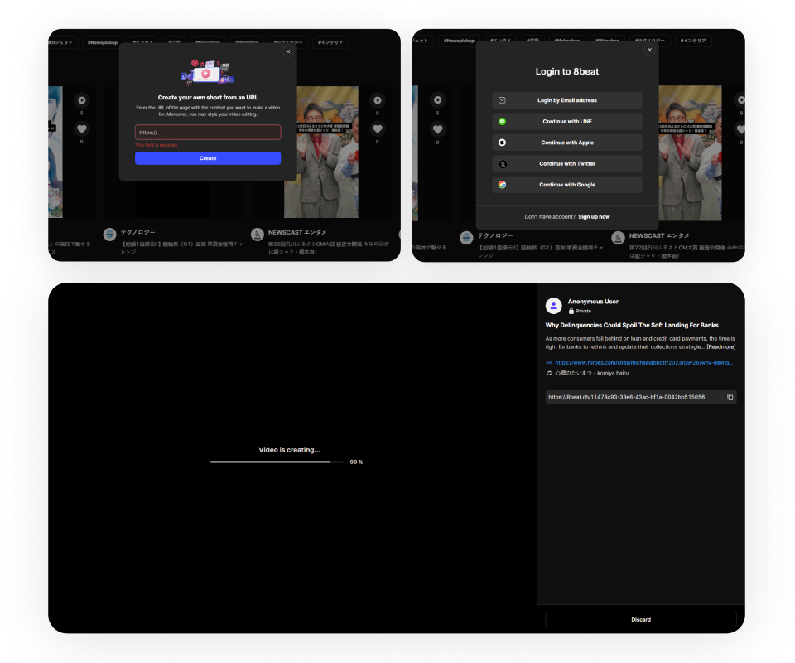The image size is (795, 663).
Task: Click the lock icon next to Private
Action: pos(571,311)
